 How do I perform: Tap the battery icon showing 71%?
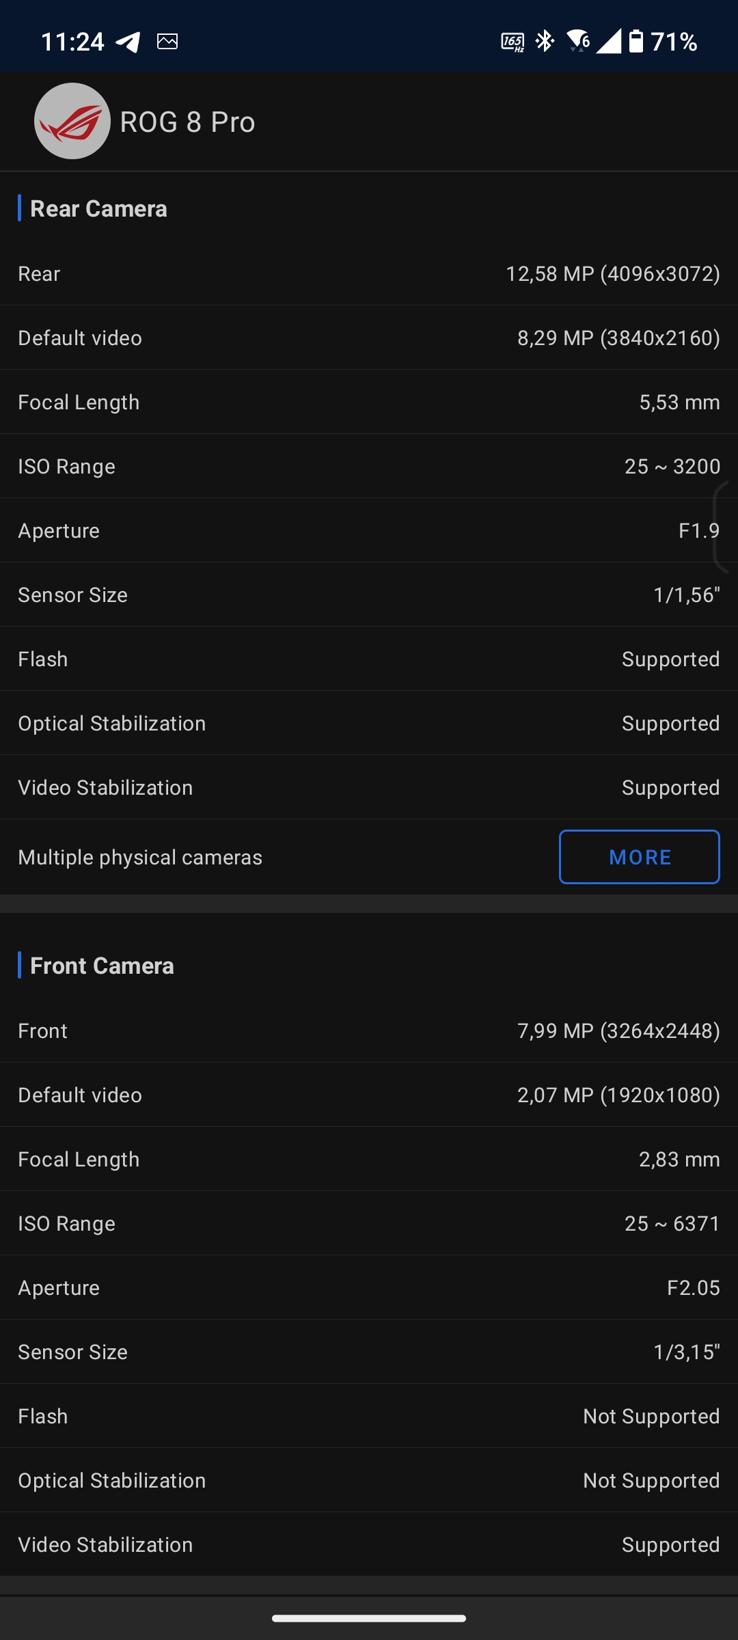[636, 42]
